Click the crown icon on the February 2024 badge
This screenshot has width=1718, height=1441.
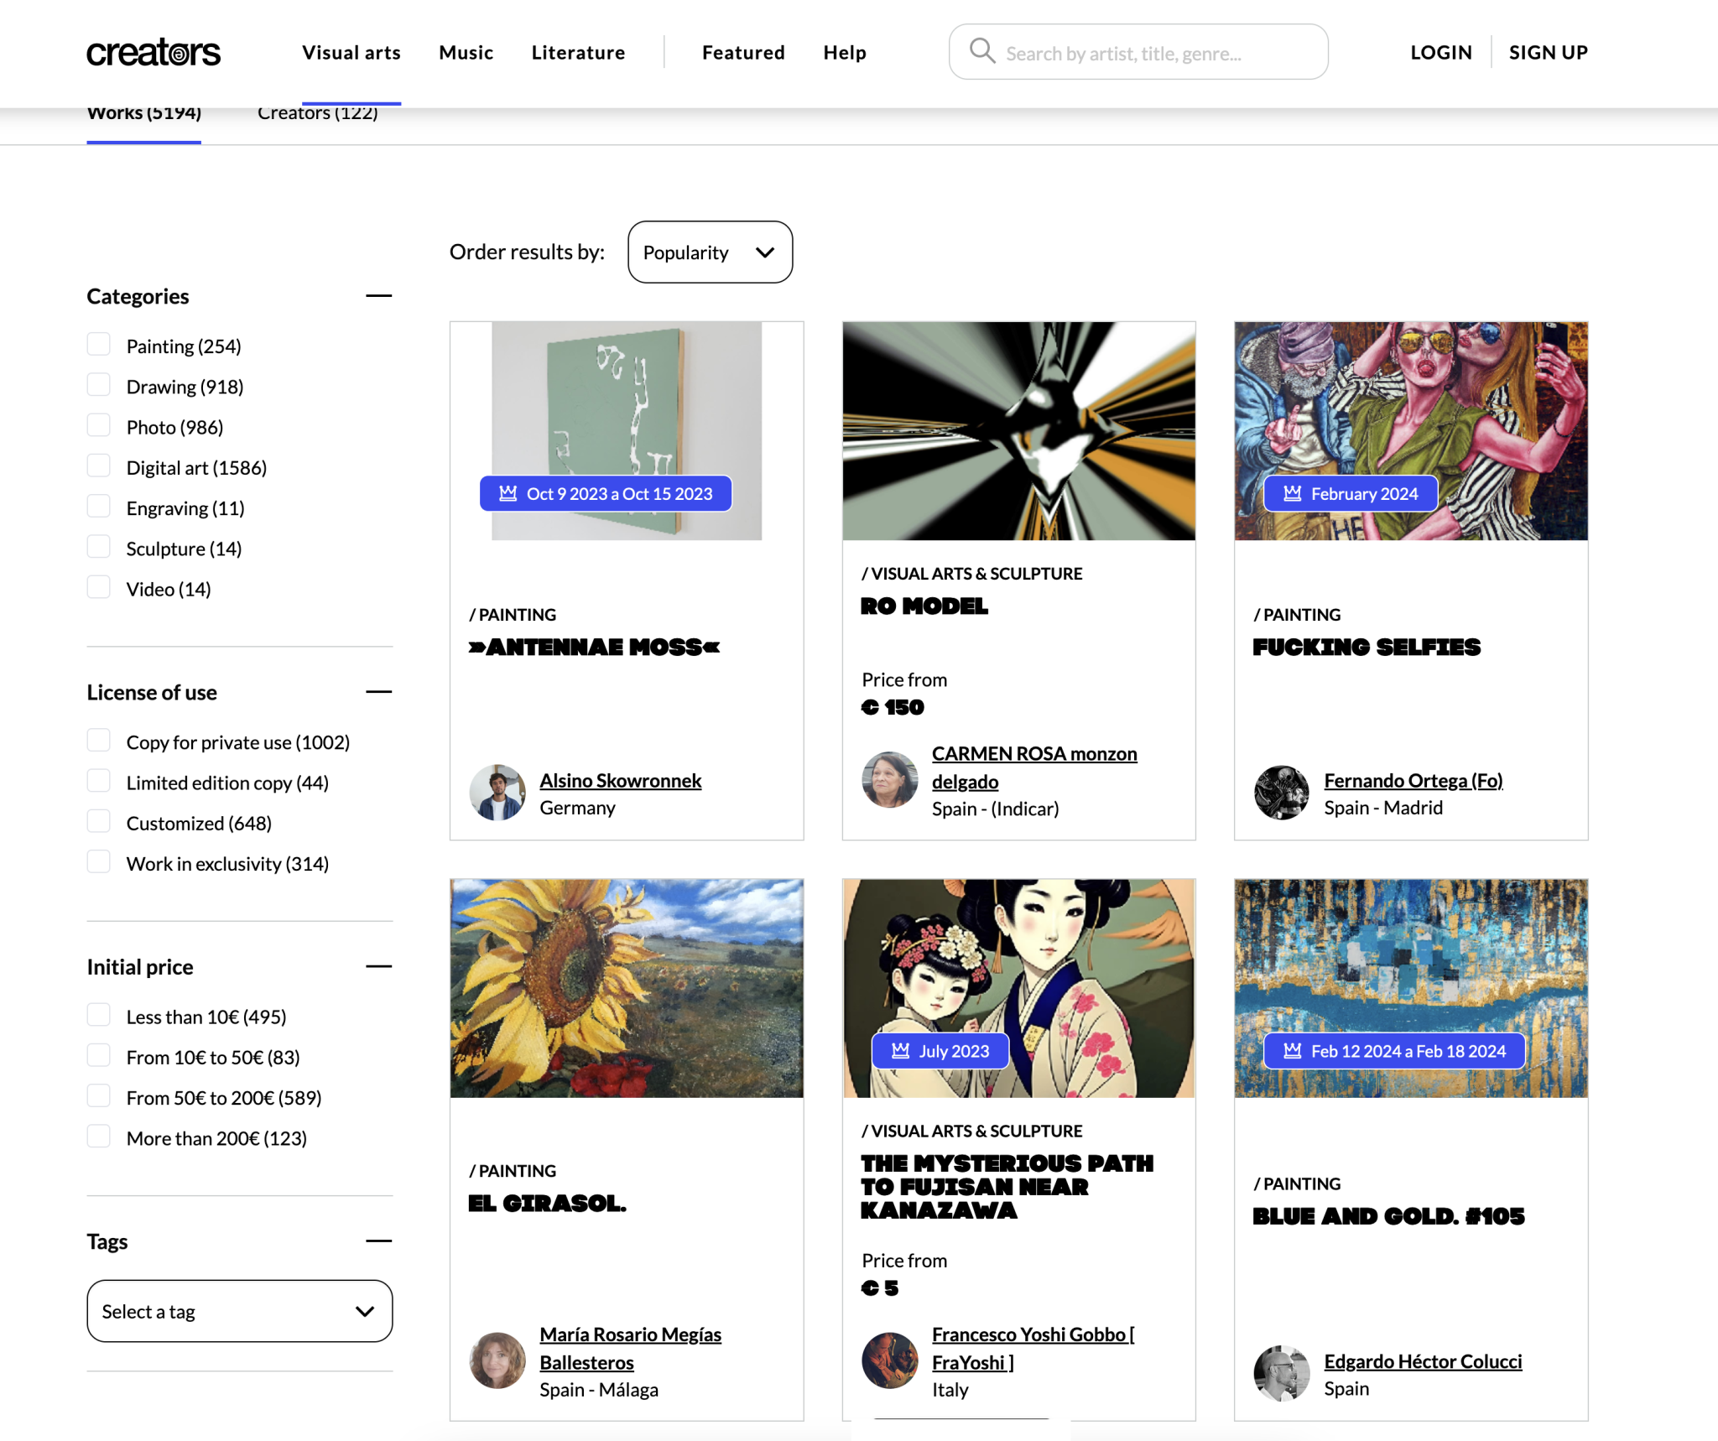coord(1291,493)
